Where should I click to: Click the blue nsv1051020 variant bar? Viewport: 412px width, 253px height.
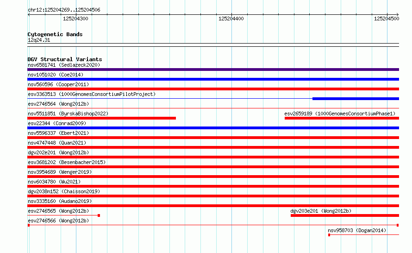click(213, 79)
